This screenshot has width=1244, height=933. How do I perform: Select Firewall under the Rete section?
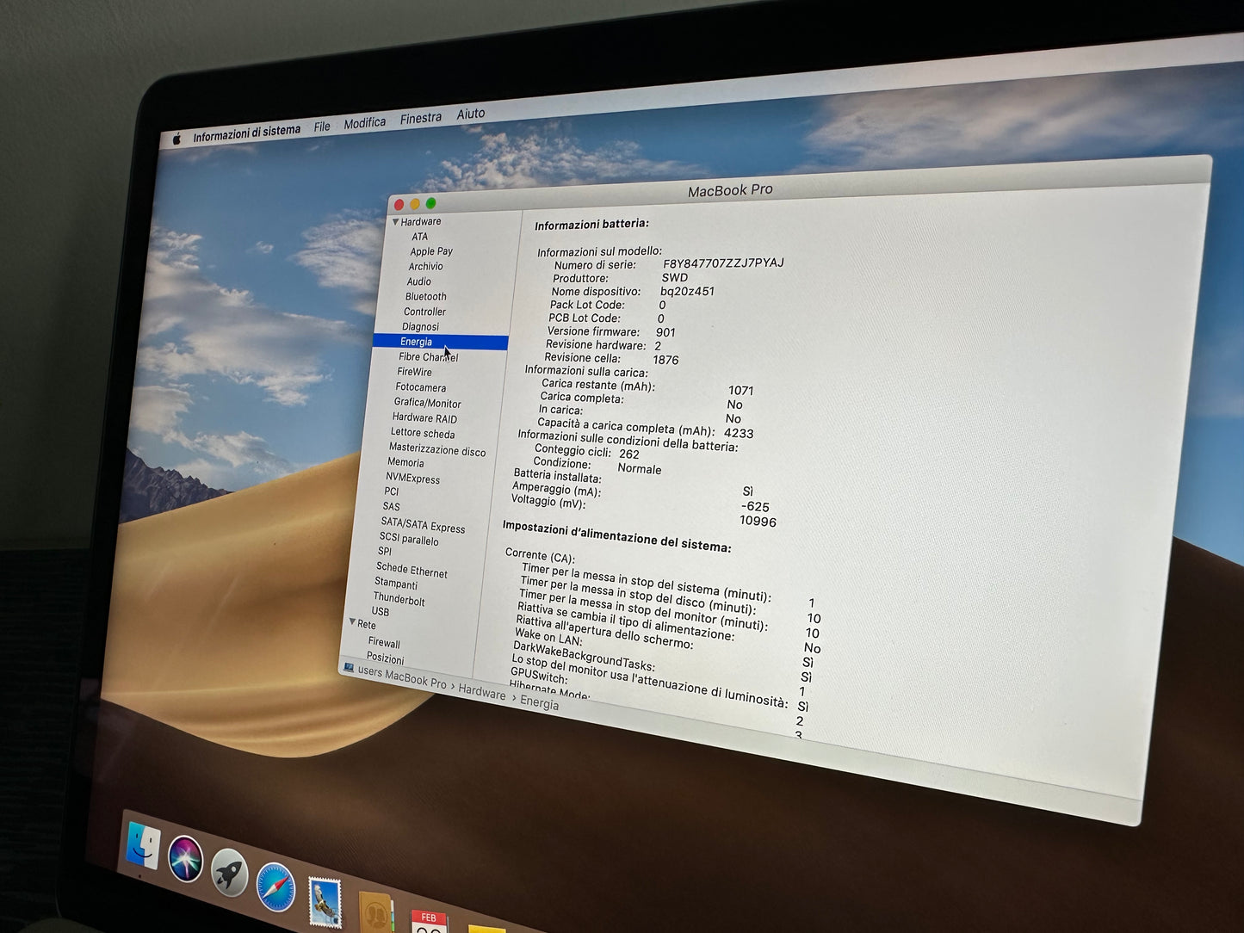(384, 643)
